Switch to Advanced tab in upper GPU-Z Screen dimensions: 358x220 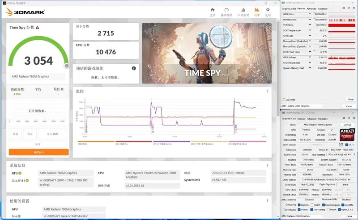[311, 8]
